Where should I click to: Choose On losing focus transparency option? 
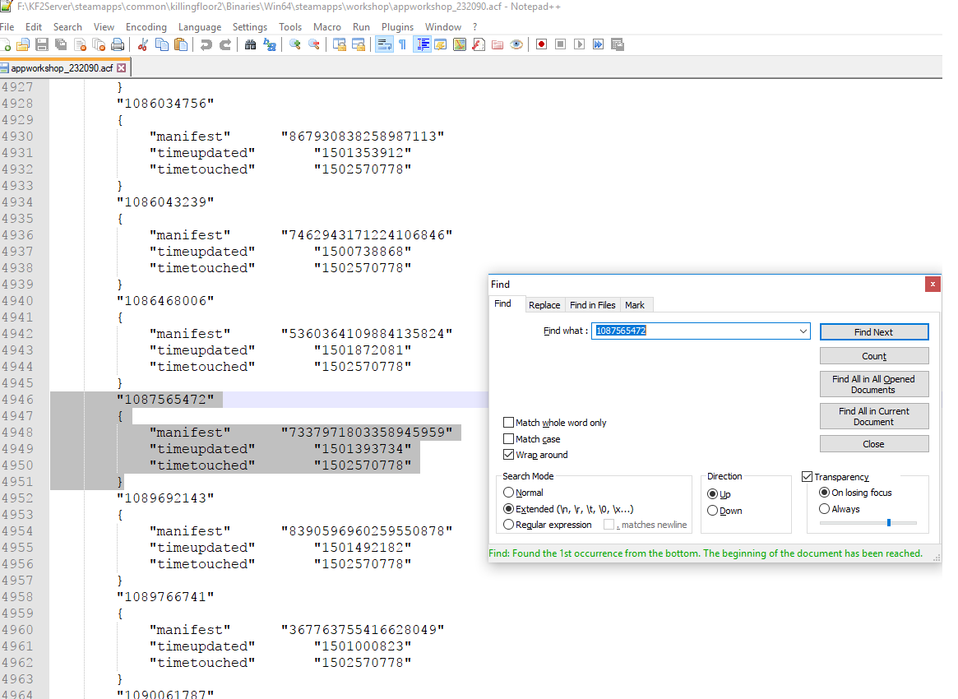(824, 493)
